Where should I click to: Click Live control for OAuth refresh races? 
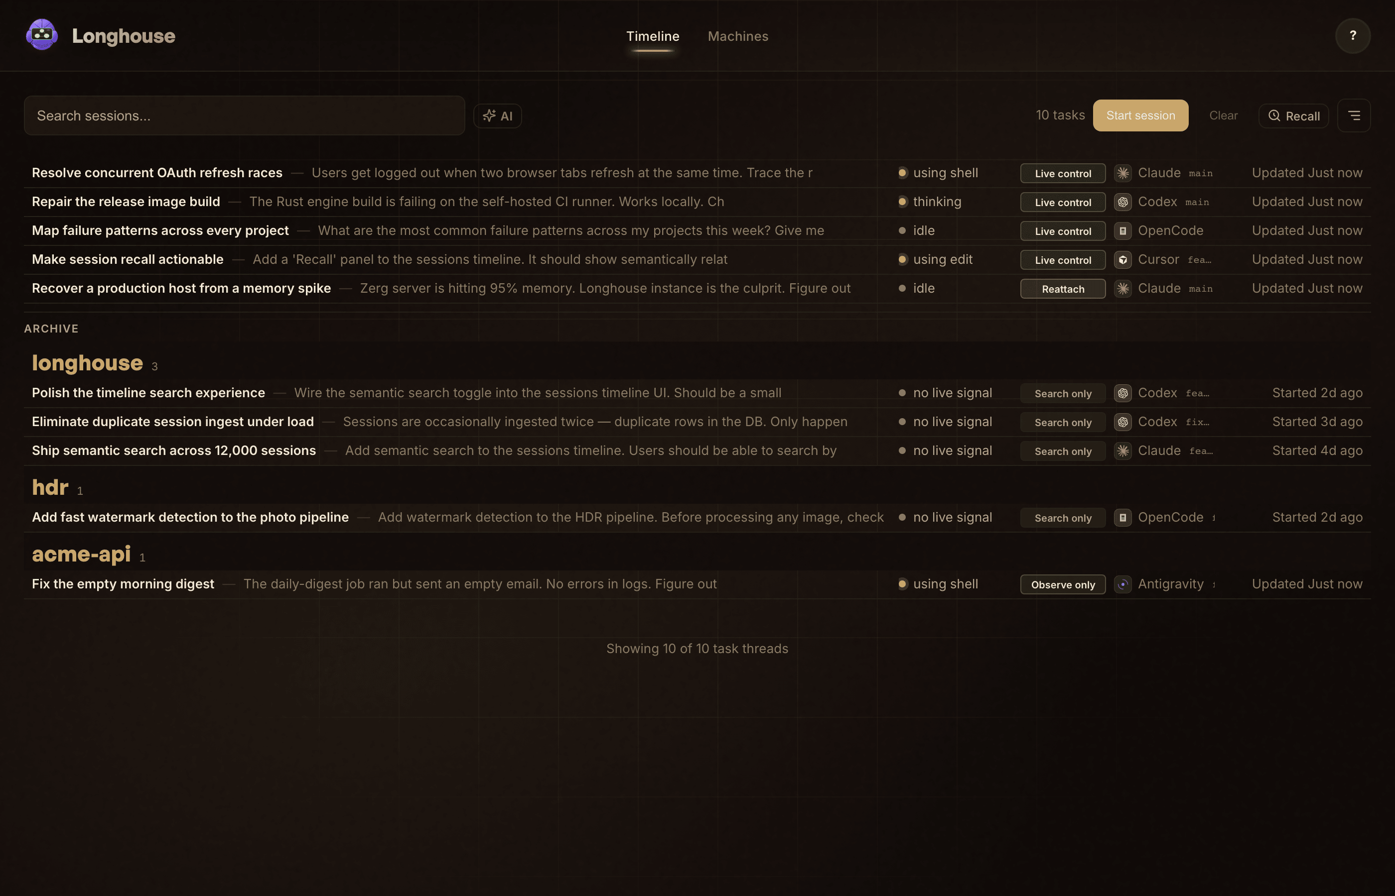click(1063, 173)
